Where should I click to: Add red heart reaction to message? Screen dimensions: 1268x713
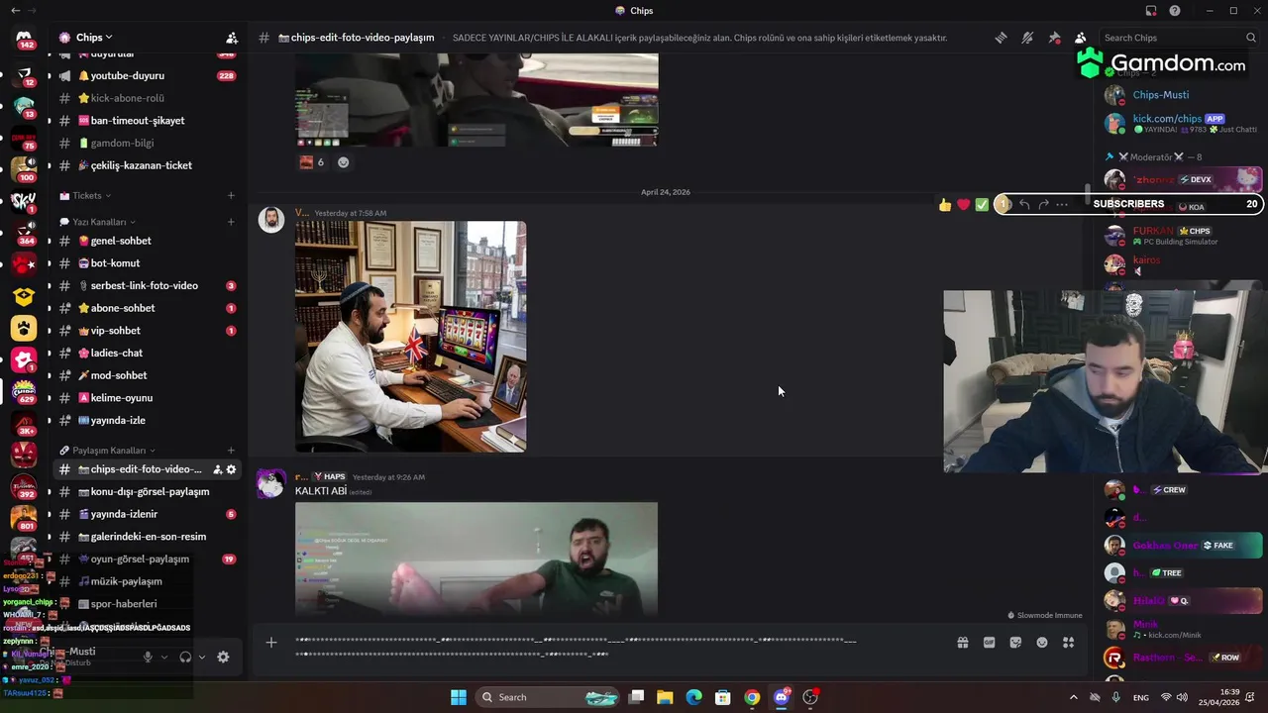(963, 205)
